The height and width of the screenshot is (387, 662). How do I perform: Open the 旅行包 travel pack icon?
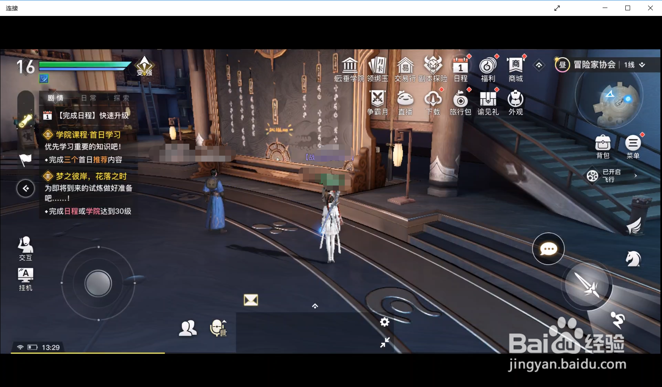[x=461, y=103]
